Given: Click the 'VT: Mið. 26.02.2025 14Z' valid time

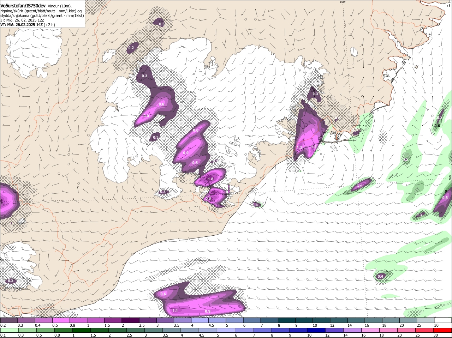Looking at the screenshot, I should coord(22,25).
